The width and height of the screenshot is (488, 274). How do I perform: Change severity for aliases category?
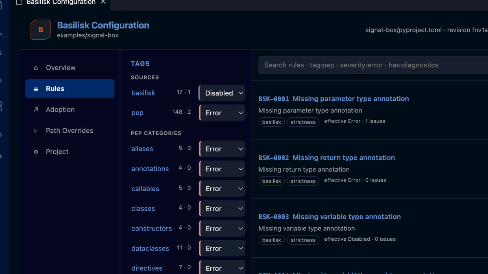pos(222,149)
